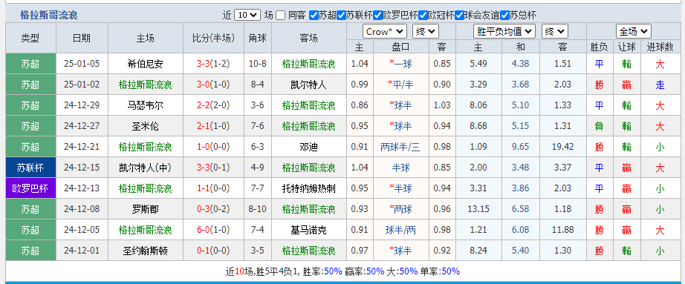Click draw odds 9.65 on 邓迪 row
This screenshot has height=284, width=685.
click(x=520, y=147)
